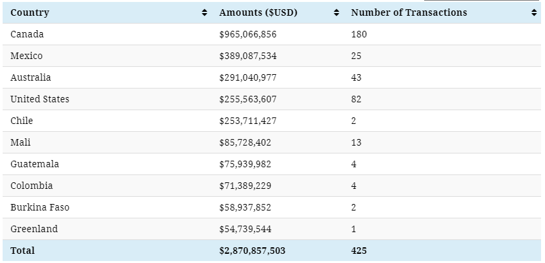Select Chile's amount $253,711,427
The height and width of the screenshot is (263, 545).
click(x=248, y=121)
